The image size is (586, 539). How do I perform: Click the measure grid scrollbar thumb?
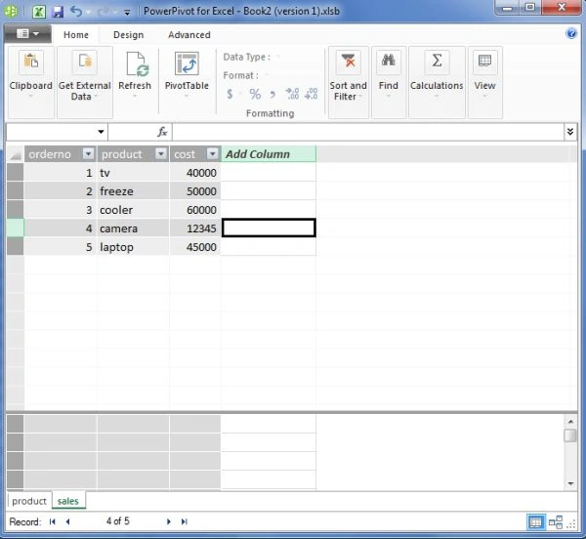coord(570,435)
